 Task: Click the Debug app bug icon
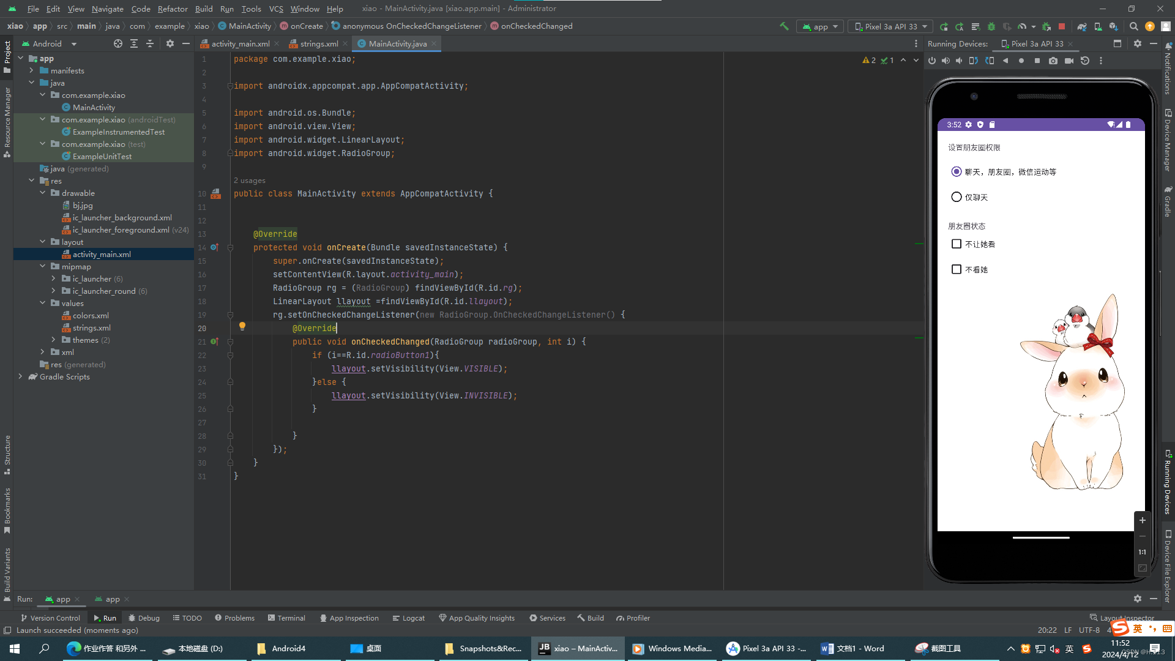tap(991, 26)
